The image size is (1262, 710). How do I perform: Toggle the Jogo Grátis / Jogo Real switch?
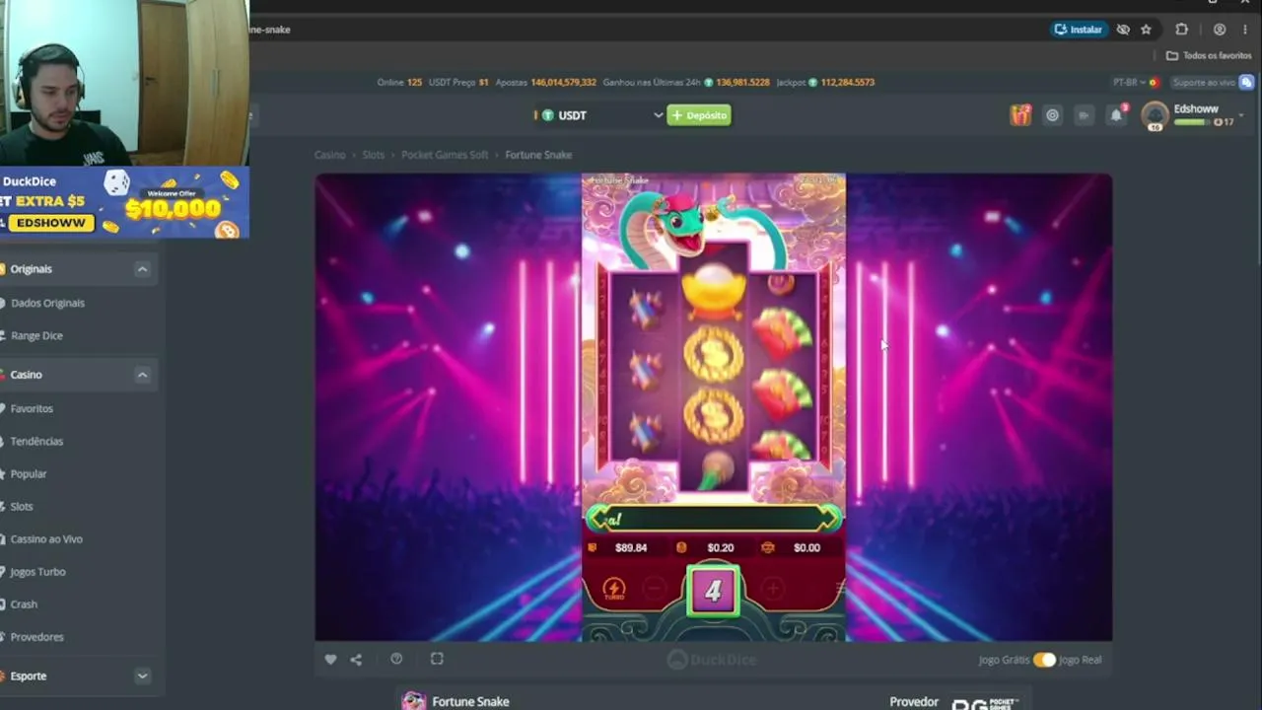[x=1044, y=660]
